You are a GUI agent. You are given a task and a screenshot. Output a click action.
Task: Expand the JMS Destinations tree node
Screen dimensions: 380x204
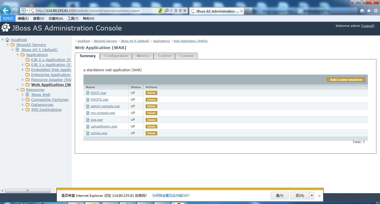click(x=23, y=110)
